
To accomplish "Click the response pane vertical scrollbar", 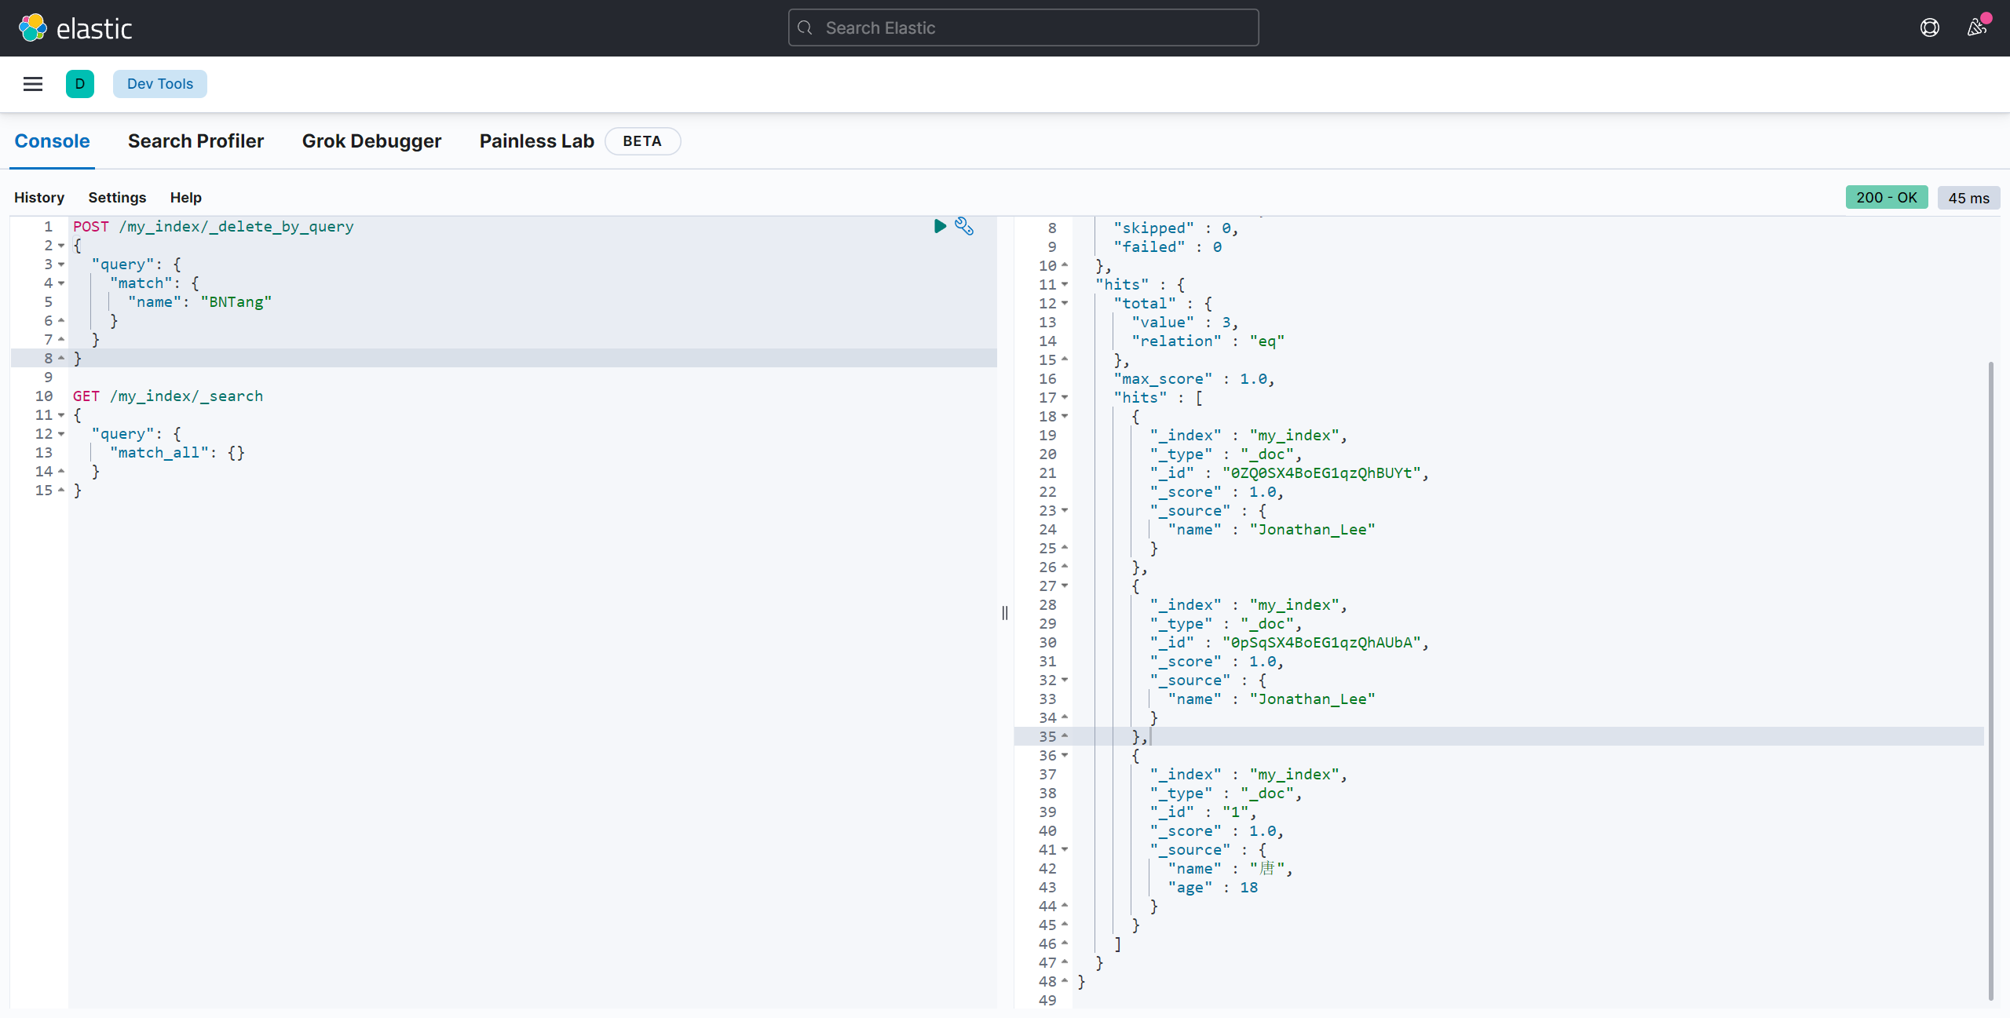I will [x=1991, y=680].
